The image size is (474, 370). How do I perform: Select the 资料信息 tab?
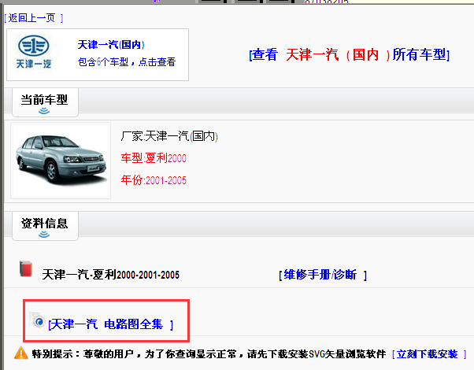(x=45, y=226)
